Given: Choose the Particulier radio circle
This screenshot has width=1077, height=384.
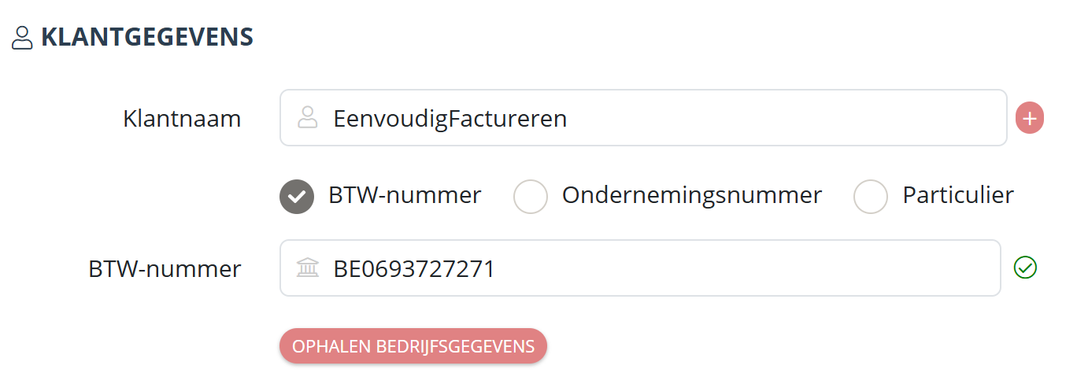Looking at the screenshot, I should (871, 197).
